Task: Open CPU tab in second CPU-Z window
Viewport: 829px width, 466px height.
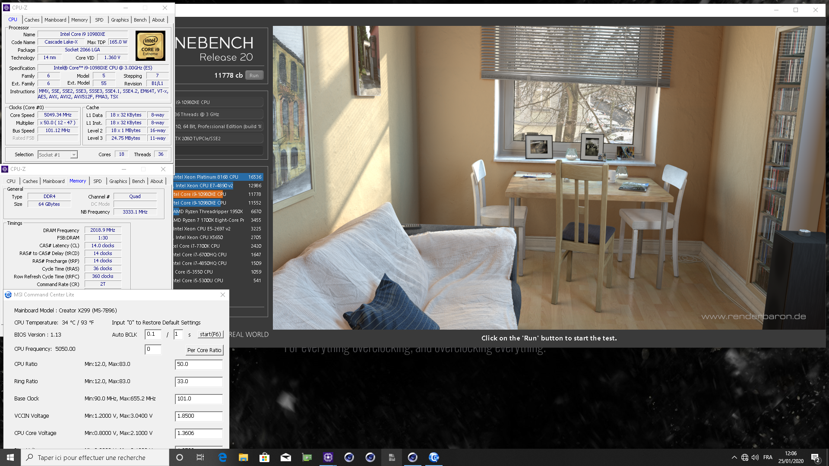Action: coord(11,181)
